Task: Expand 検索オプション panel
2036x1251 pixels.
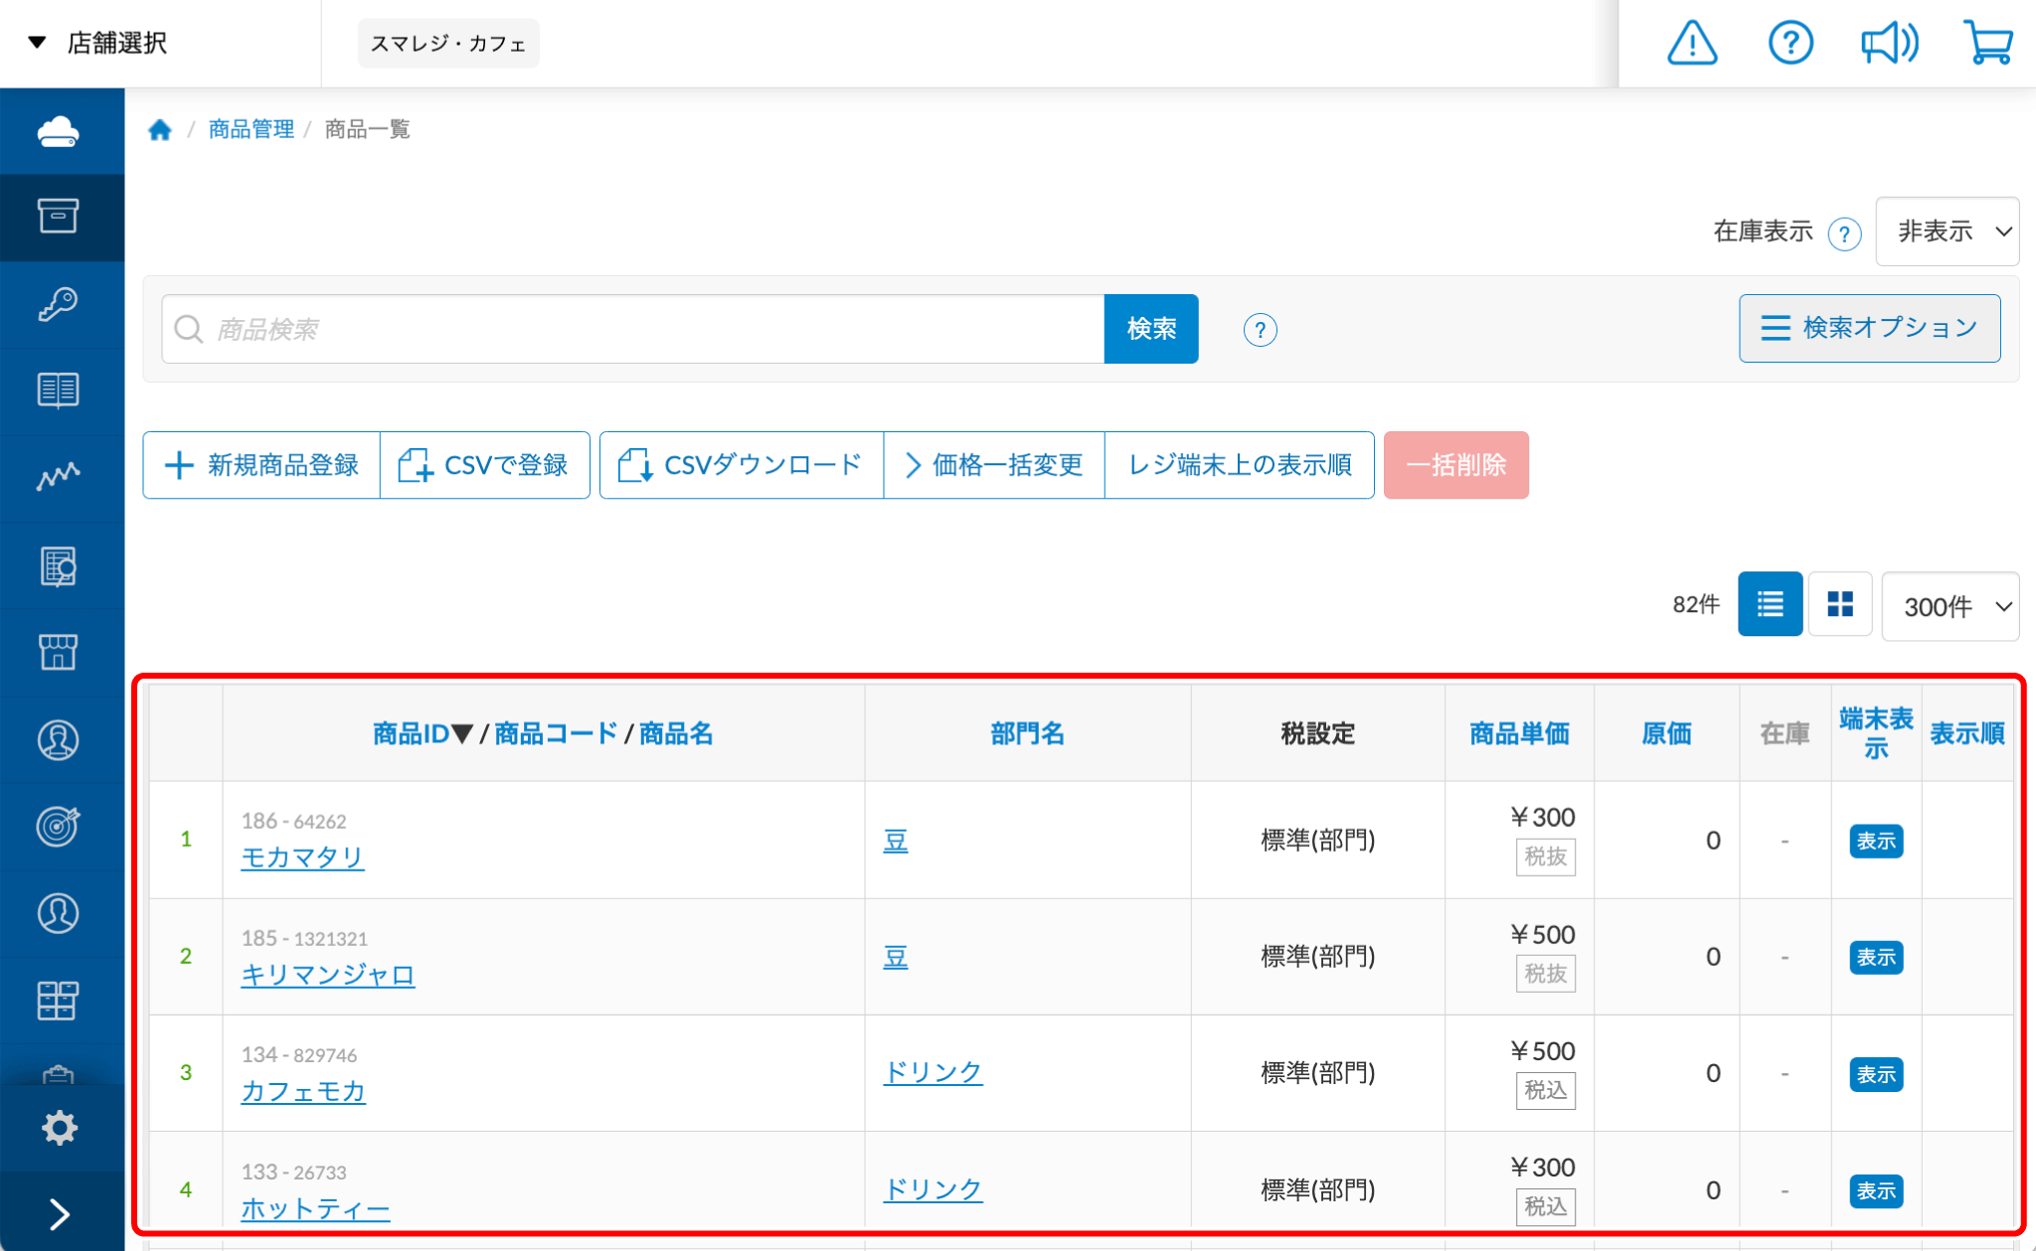Action: pyautogui.click(x=1869, y=328)
